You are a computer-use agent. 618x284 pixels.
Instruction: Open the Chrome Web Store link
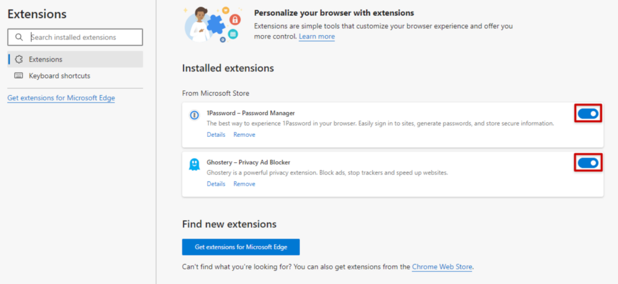pyautogui.click(x=442, y=267)
